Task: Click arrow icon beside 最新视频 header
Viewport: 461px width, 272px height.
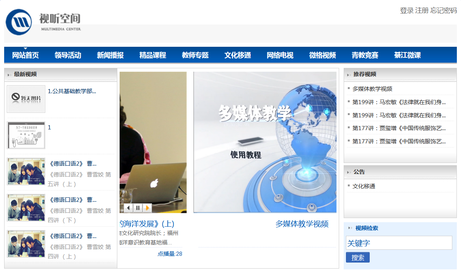Action: tap(9, 75)
